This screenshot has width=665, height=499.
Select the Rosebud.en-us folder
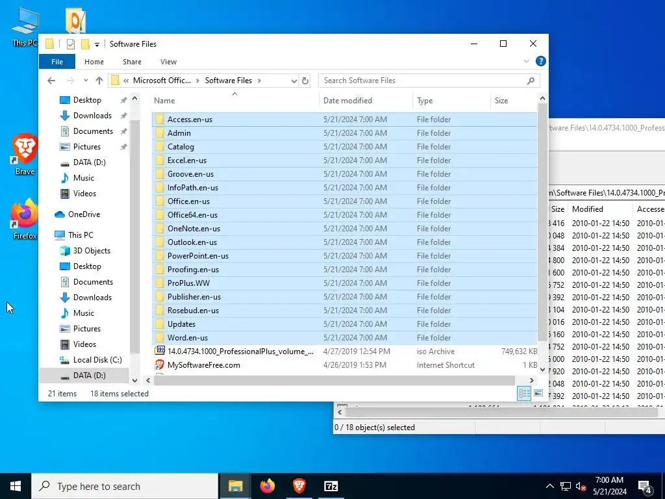(344, 310)
